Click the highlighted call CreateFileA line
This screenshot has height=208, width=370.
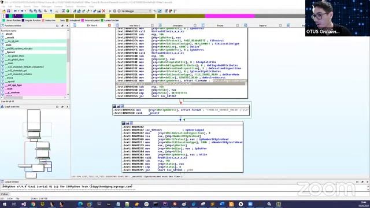(181, 84)
